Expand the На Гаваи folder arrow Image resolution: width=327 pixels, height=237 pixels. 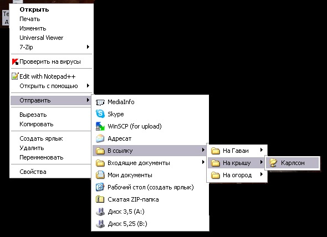coord(261,150)
